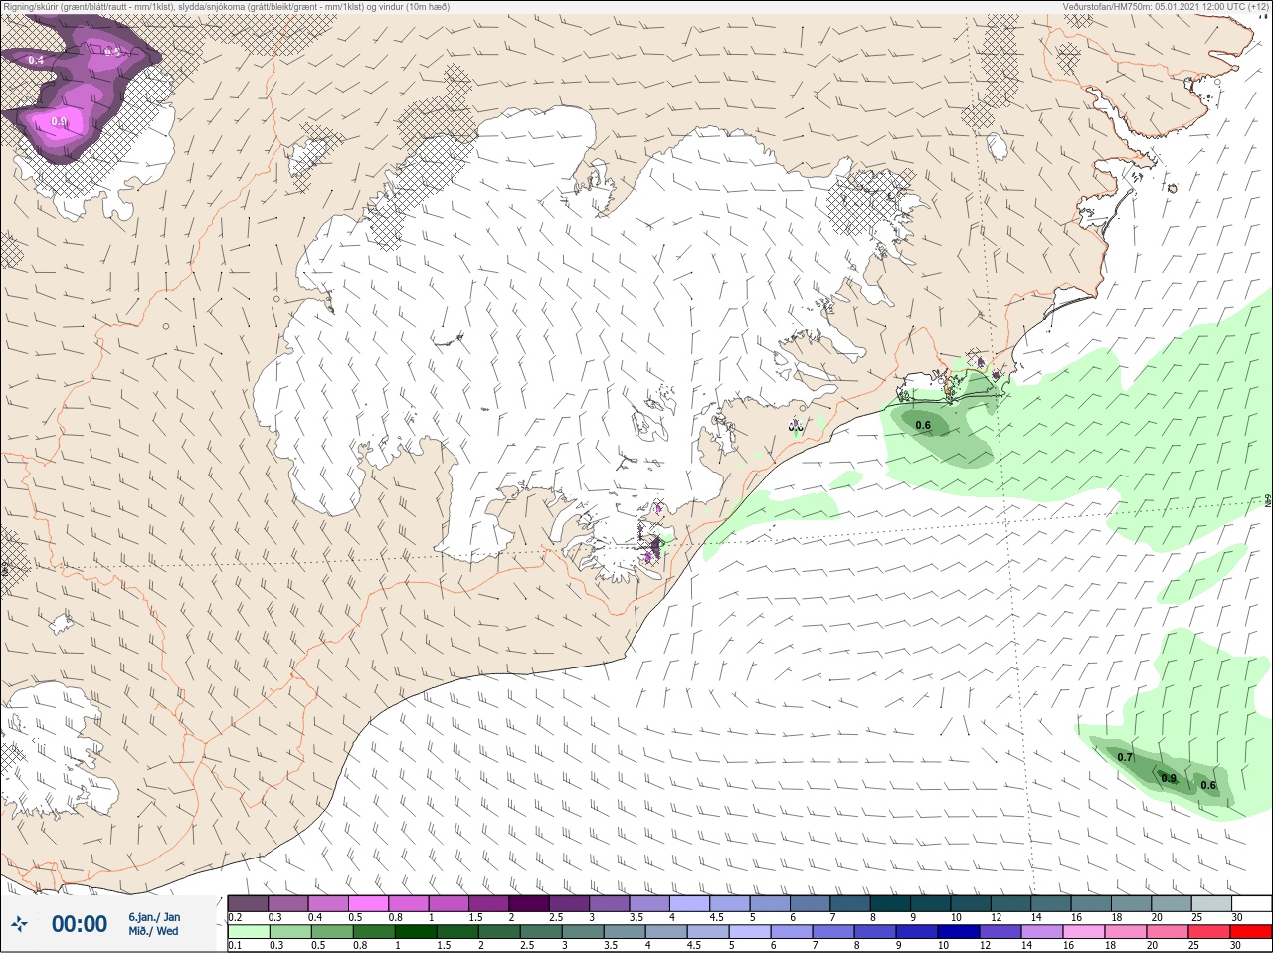Select the 6.jan./Jan date label

154,917
